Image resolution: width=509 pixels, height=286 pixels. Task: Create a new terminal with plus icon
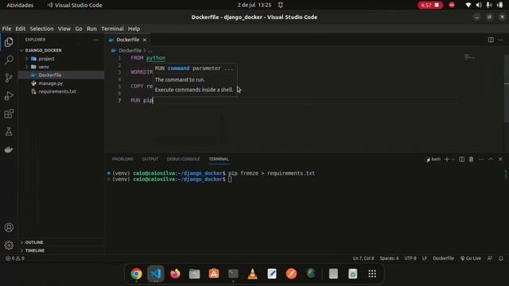point(447,159)
